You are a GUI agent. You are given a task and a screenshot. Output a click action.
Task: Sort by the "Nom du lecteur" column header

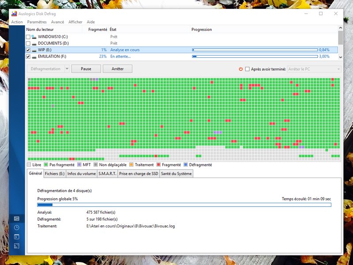(x=53, y=30)
